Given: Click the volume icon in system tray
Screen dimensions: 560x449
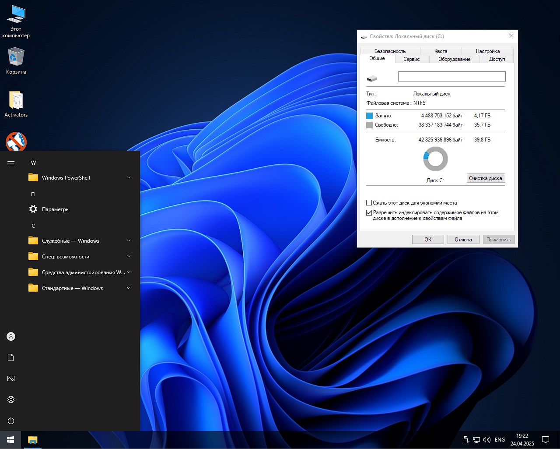Looking at the screenshot, I should (x=487, y=440).
